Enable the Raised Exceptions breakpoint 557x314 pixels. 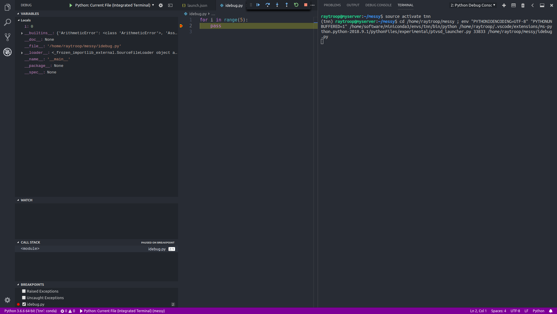point(24,291)
